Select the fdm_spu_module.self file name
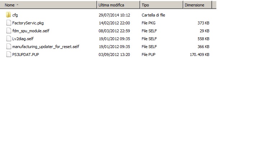276x165 pixels. click(x=31, y=31)
